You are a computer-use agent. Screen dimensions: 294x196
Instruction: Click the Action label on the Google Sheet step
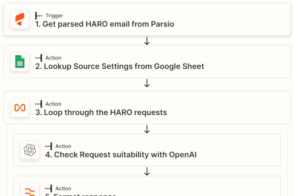tap(53, 58)
